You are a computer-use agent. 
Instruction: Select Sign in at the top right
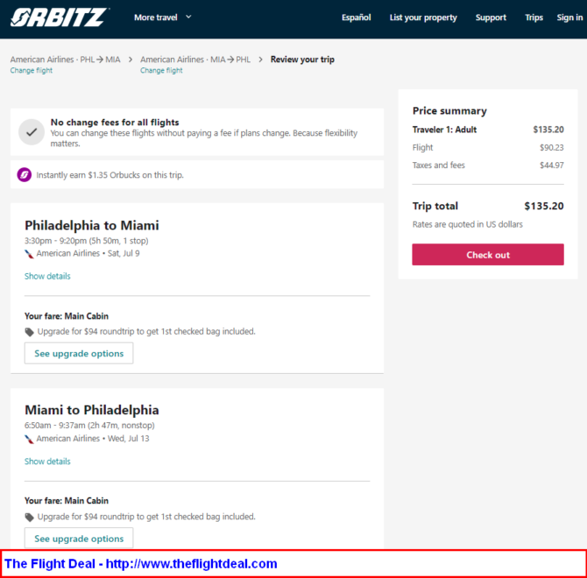pyautogui.click(x=569, y=18)
